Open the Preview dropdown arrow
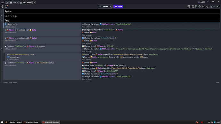Screen dimensions: 221x124 pos(110,6)
